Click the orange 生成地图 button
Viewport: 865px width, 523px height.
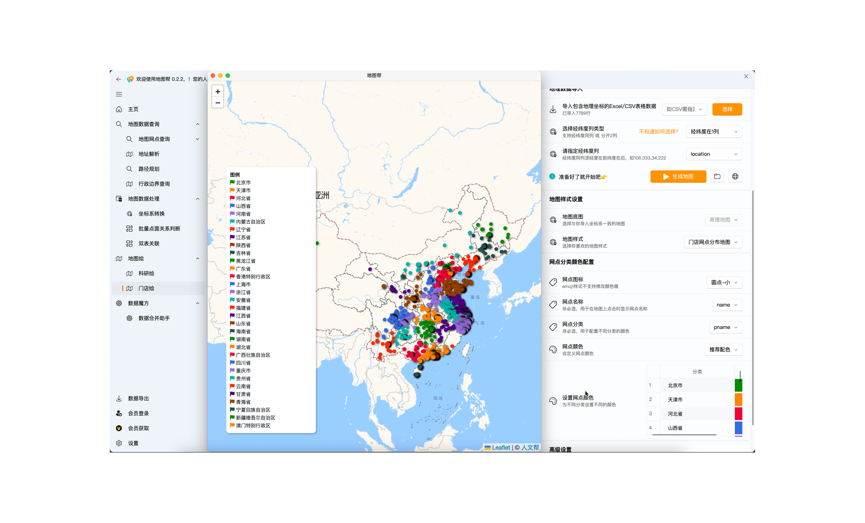point(678,177)
